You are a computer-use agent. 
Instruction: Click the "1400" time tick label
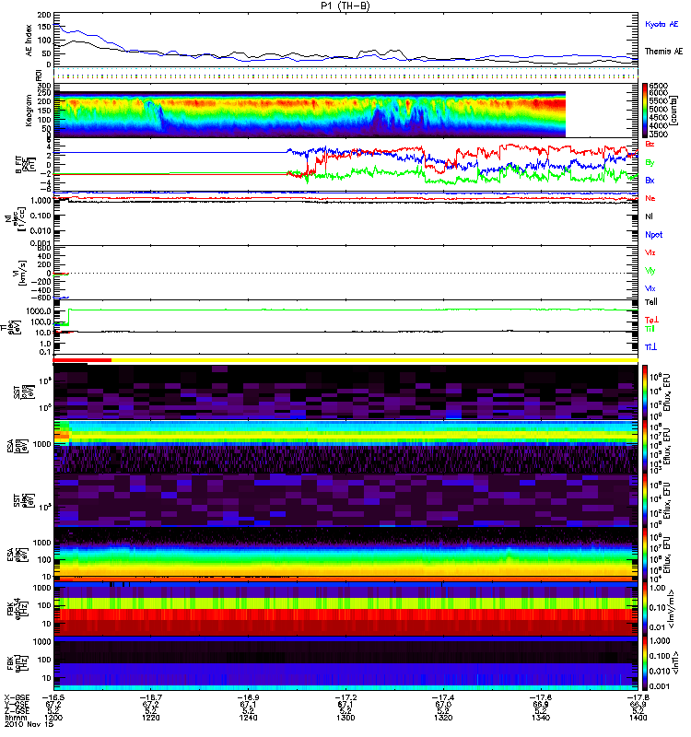tap(638, 718)
